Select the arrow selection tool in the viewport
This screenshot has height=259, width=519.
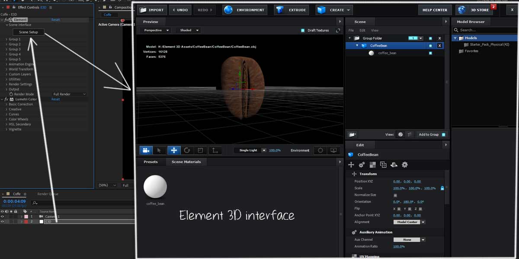159,150
